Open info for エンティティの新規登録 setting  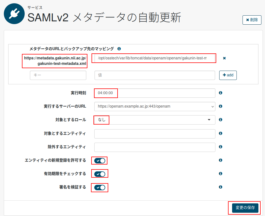(220, 160)
